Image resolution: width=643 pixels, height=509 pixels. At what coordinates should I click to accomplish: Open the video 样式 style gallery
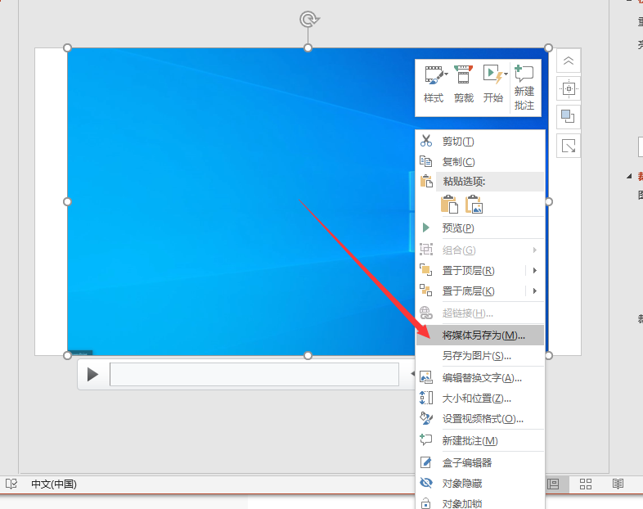(434, 84)
